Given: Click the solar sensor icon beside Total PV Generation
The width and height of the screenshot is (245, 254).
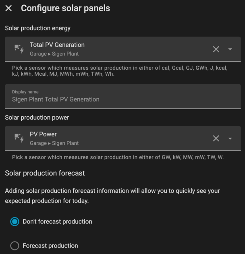Looking at the screenshot, I should (x=19, y=49).
